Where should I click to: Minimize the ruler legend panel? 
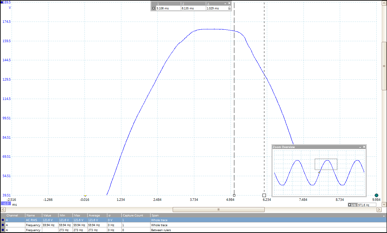click(225, 3)
